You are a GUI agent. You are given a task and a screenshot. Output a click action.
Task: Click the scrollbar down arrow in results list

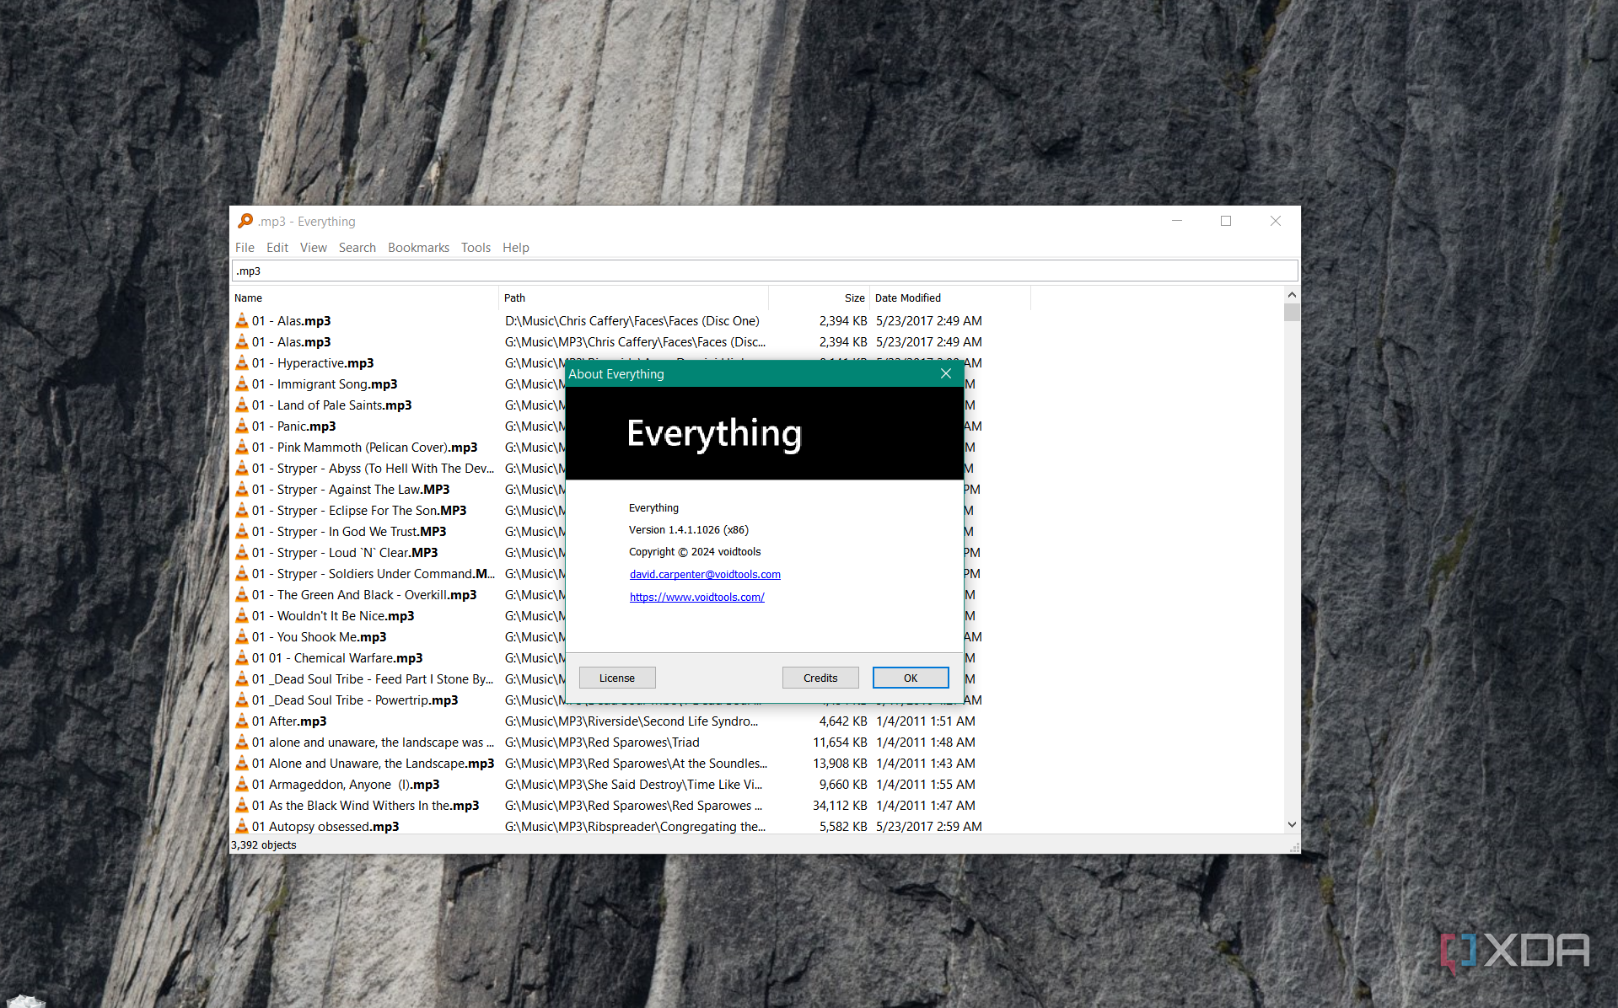[1292, 825]
